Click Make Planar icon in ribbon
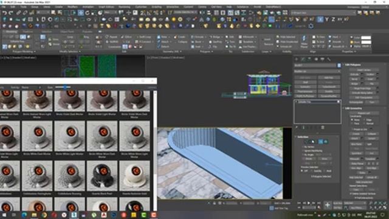 click(304, 41)
